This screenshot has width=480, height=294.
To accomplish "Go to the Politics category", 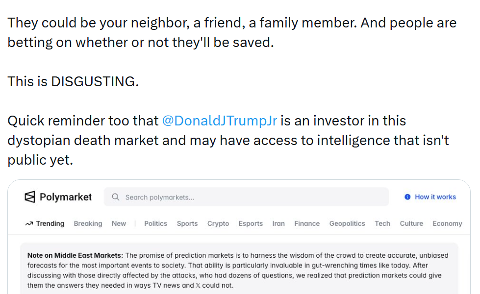I will coord(155,223).
